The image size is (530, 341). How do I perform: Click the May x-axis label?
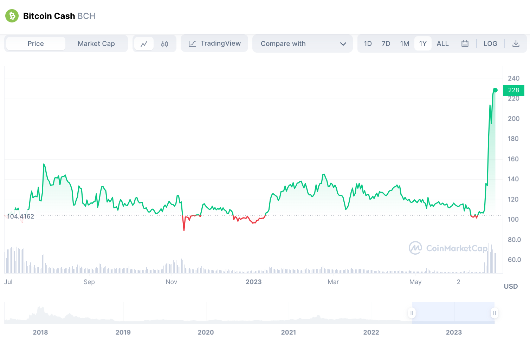point(415,282)
